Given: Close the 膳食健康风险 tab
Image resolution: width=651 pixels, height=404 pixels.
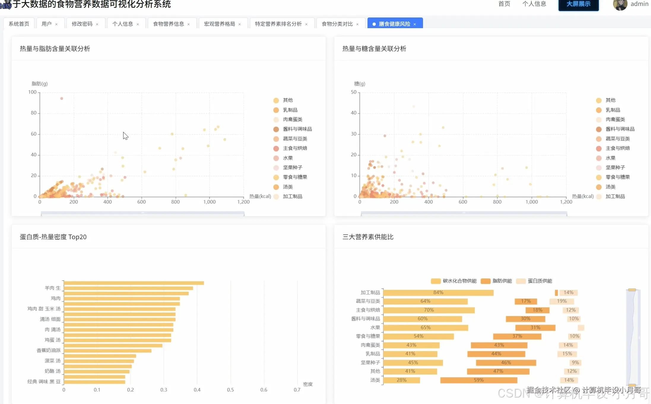Looking at the screenshot, I should click(415, 24).
